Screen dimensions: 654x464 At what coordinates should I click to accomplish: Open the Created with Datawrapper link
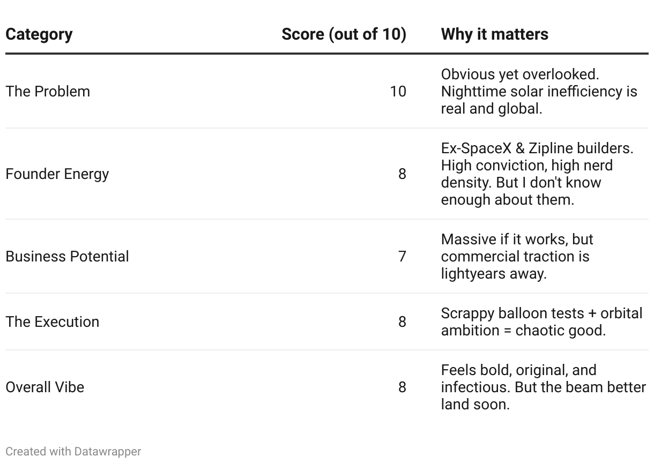coord(73,452)
